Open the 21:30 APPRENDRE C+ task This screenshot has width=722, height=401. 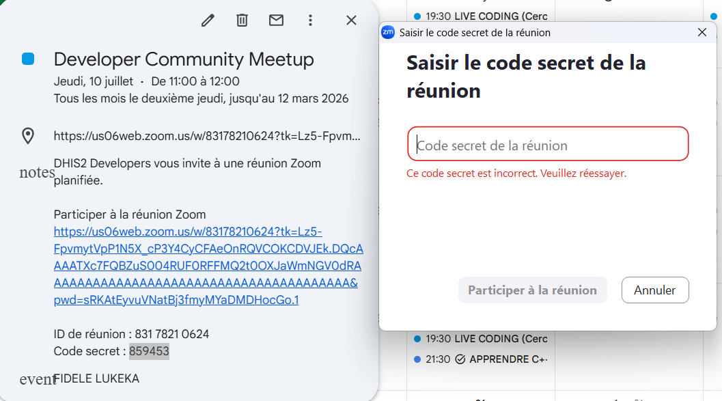tap(481, 359)
